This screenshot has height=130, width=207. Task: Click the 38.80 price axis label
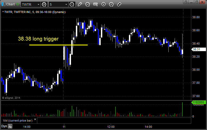[x=196, y=17]
